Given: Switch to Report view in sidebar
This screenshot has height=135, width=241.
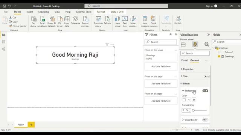Looking at the screenshot, I should pos(3,35).
